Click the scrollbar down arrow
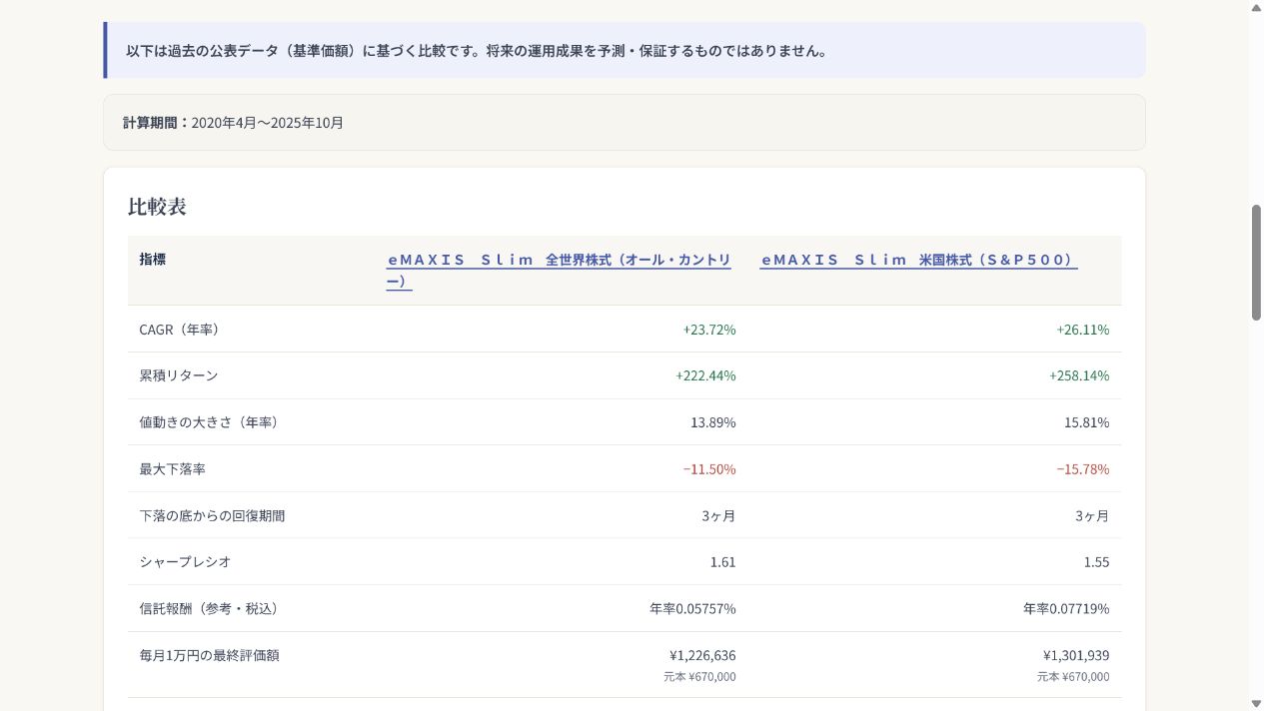Viewport: 1264px width, 711px height. 1256,703
